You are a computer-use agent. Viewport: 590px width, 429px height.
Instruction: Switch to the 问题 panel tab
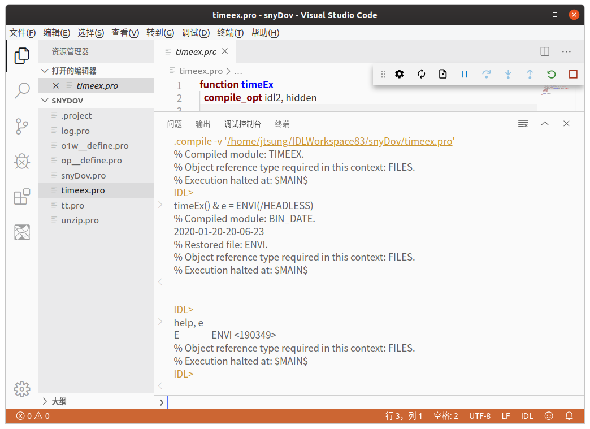point(175,124)
